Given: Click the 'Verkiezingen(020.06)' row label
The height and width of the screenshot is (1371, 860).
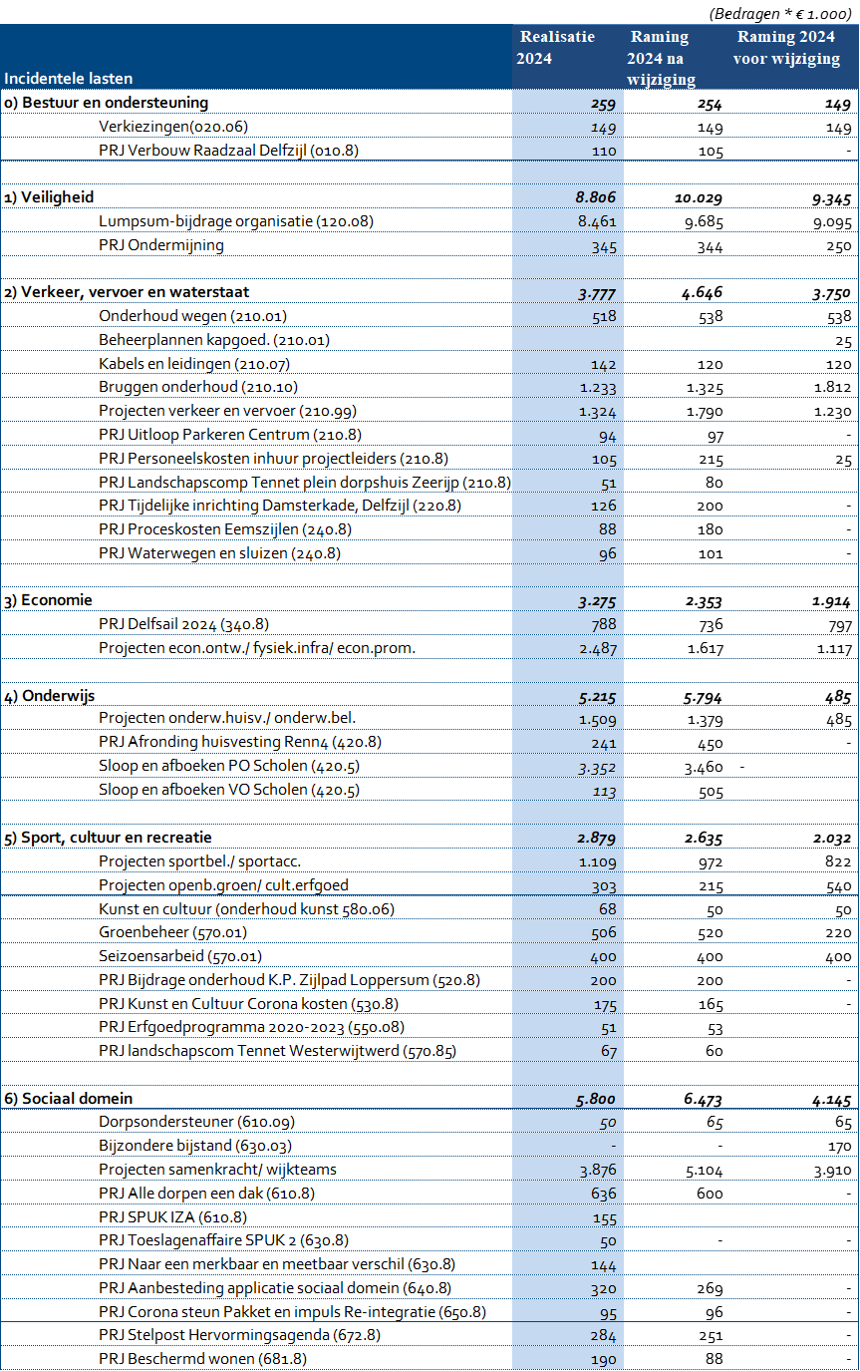Looking at the screenshot, I should (173, 127).
